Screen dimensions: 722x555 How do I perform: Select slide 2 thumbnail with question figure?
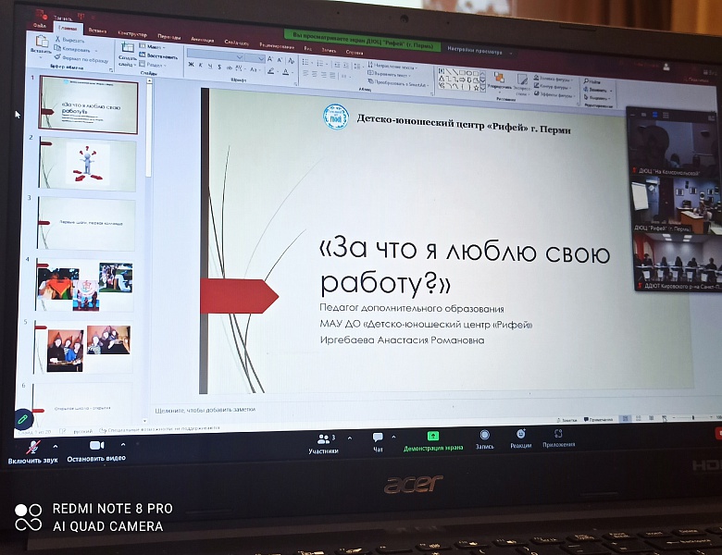coord(88,164)
